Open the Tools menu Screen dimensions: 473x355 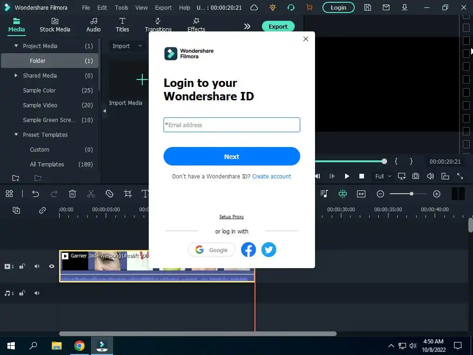(121, 7)
